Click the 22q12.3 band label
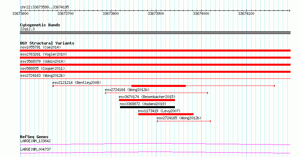Image resolution: width=300 pixels, height=157 pixels. [28, 29]
